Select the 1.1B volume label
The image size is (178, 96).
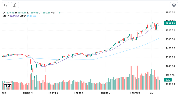(x=168, y=80)
